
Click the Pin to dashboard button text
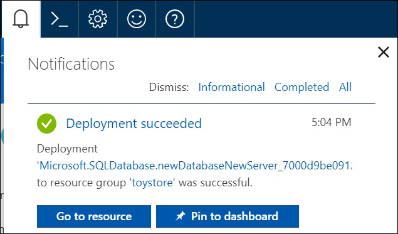click(234, 216)
